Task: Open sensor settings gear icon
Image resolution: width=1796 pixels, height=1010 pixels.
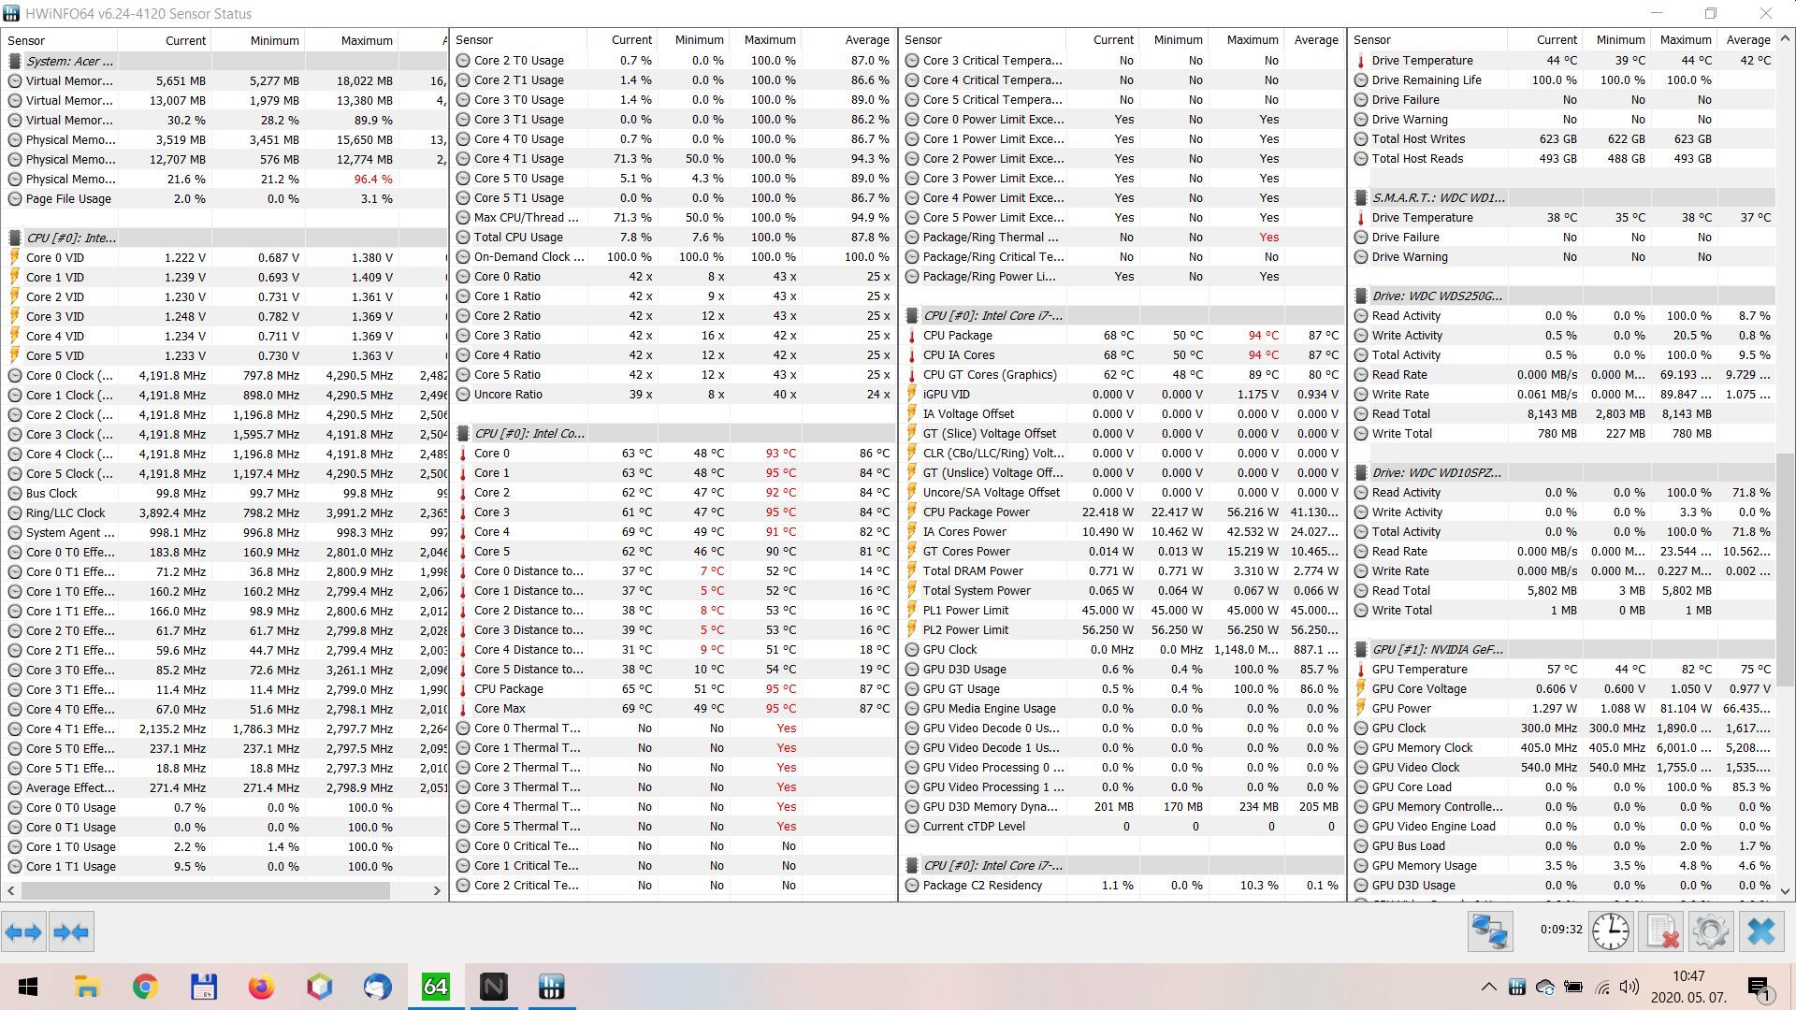Action: 1711,931
